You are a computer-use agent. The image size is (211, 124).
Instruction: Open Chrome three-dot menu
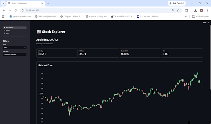click(207, 10)
